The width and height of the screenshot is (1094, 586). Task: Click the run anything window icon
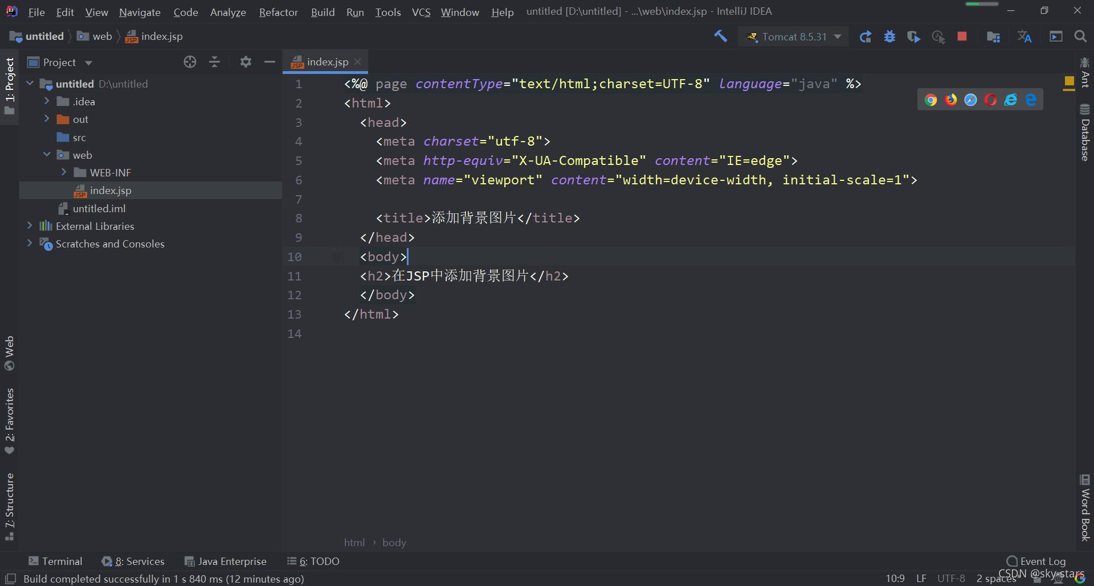point(1056,36)
